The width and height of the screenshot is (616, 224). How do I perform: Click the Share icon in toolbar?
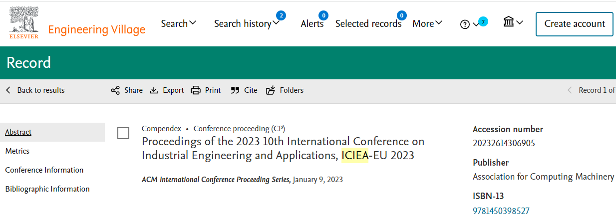pos(115,90)
